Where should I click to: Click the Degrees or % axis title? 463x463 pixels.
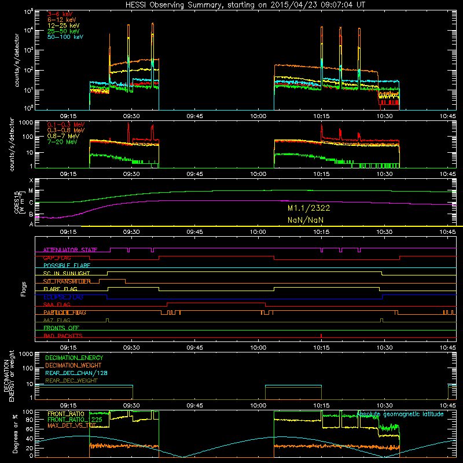[x=15, y=433]
